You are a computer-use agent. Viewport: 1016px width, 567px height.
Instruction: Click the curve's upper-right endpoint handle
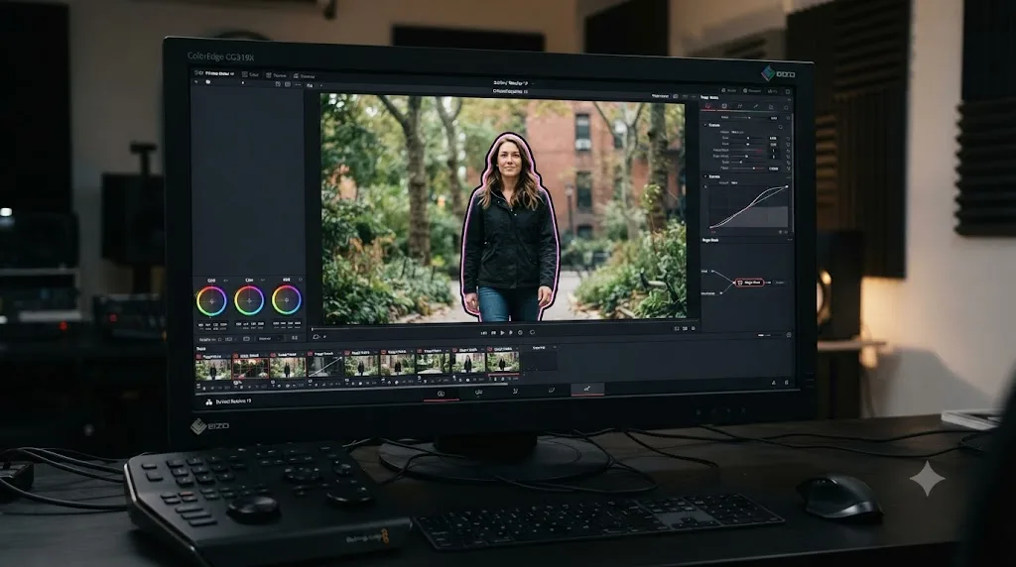coord(787,186)
